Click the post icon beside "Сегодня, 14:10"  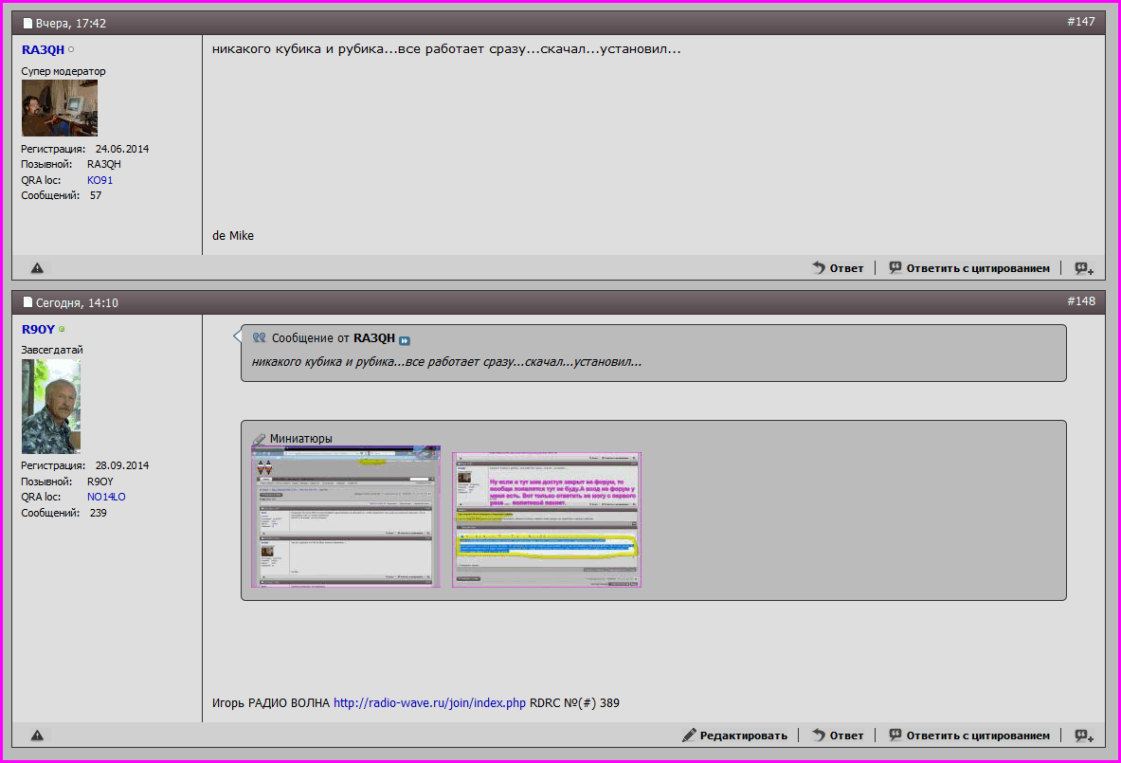(x=28, y=303)
